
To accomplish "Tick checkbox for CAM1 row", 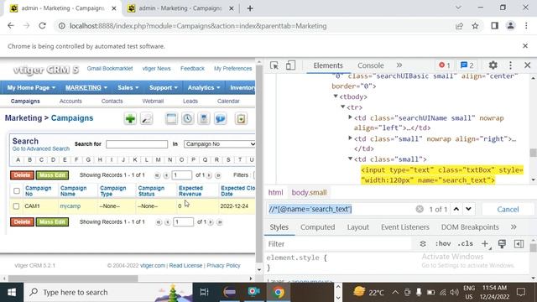I will [x=16, y=206].
